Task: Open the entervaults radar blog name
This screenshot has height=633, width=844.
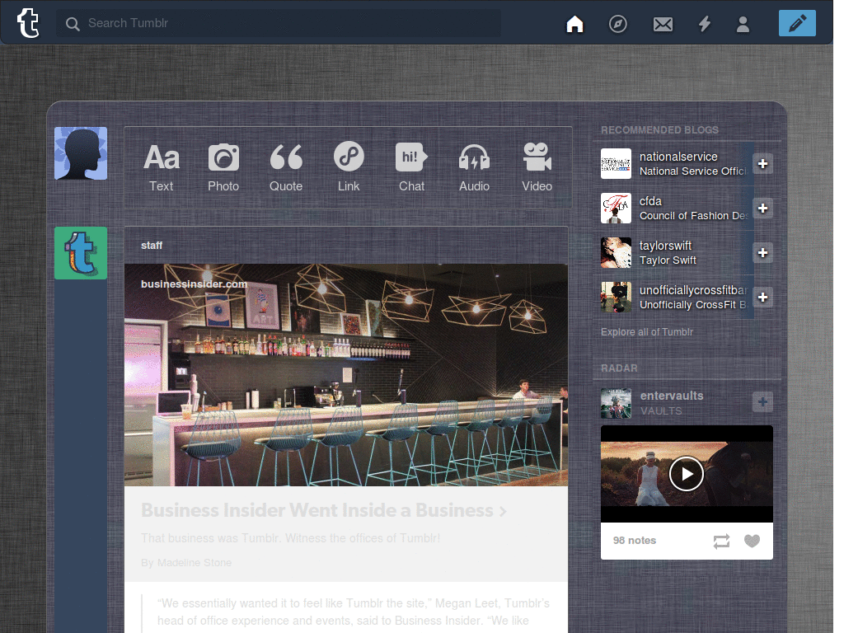Action: tap(672, 396)
